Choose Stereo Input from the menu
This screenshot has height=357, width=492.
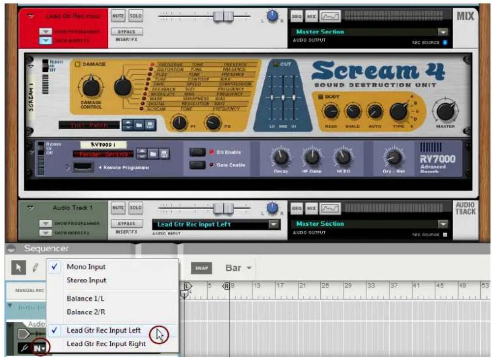tap(86, 280)
